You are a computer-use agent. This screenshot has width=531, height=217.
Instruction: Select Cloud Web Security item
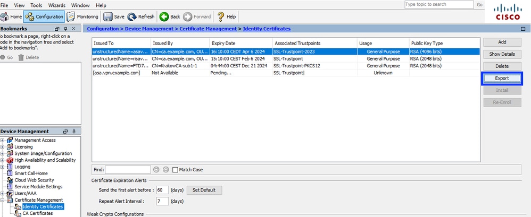click(34, 180)
